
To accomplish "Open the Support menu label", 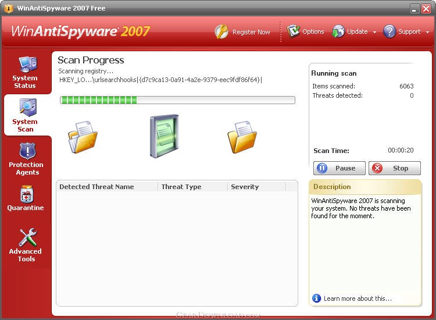I will pos(409,31).
